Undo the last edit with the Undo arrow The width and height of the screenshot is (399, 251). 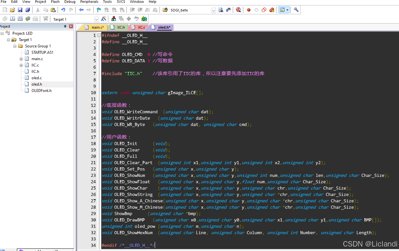click(x=63, y=10)
